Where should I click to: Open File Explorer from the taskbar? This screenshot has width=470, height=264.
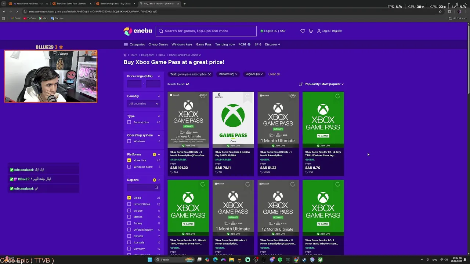[231, 260]
